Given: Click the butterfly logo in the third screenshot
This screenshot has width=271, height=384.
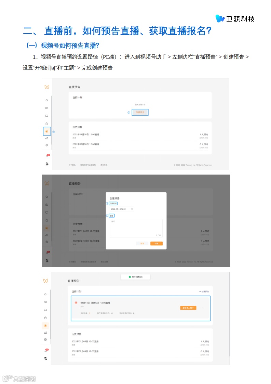Looking at the screenshot, I should pyautogui.click(x=45, y=281).
